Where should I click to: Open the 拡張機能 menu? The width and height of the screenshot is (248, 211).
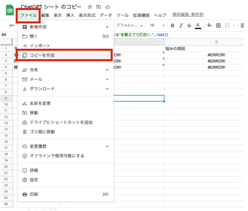point(141,15)
